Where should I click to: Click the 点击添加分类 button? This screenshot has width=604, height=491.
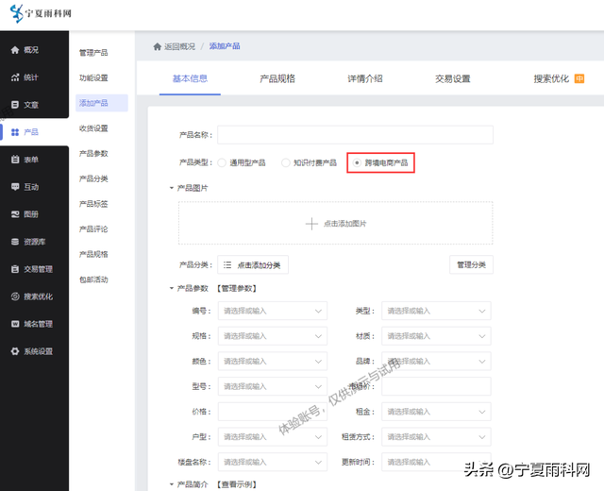(x=253, y=264)
